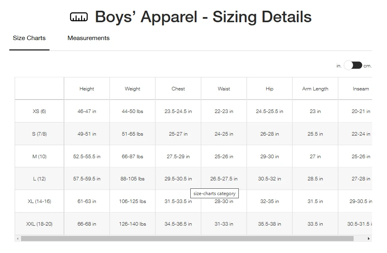Click the Chest column header

tap(178, 89)
